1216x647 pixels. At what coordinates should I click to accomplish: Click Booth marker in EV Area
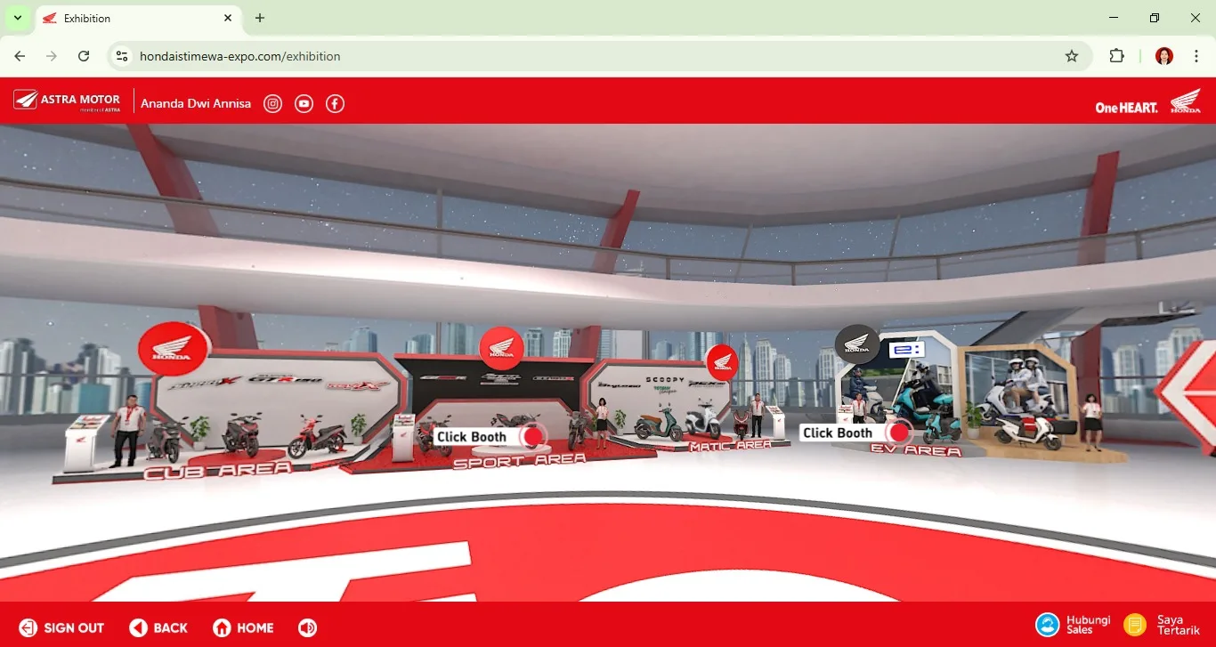898,433
